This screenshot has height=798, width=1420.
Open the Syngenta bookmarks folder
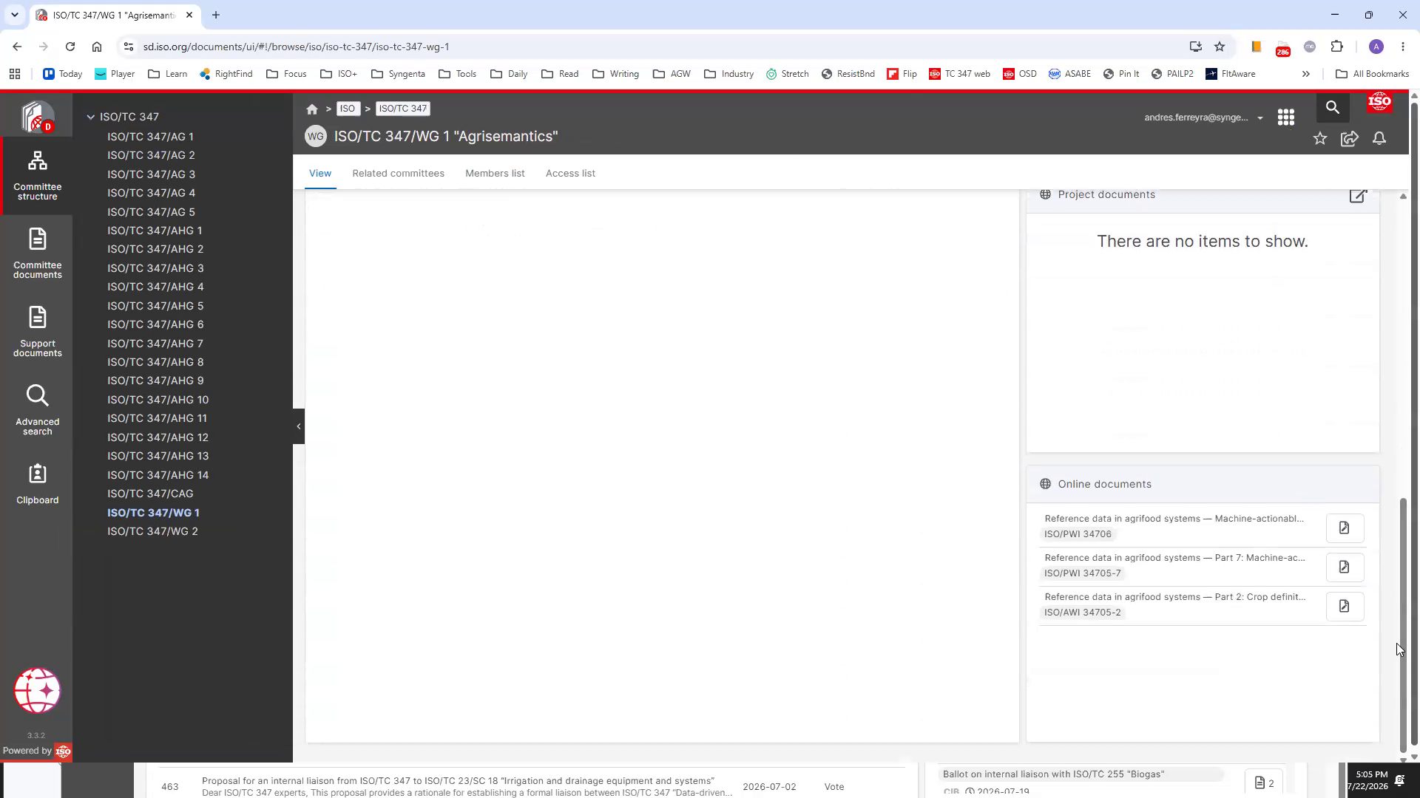[x=398, y=74]
